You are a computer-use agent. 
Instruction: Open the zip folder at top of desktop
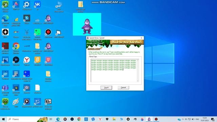[80, 6]
